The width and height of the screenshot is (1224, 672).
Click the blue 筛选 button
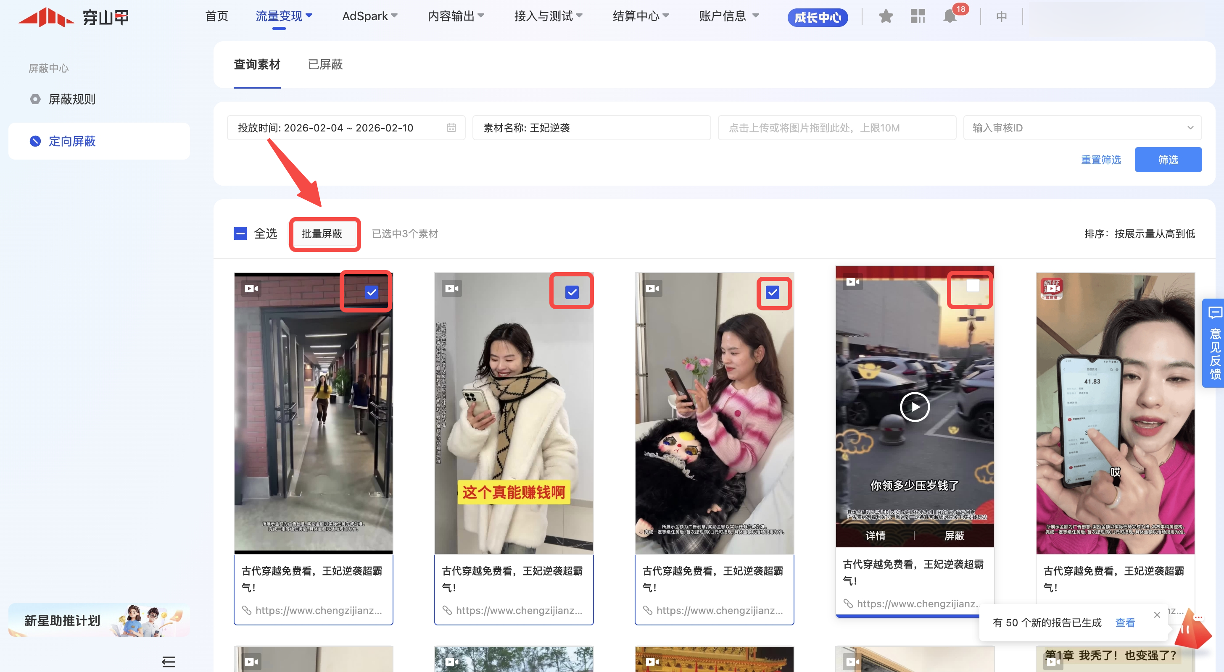tap(1167, 160)
